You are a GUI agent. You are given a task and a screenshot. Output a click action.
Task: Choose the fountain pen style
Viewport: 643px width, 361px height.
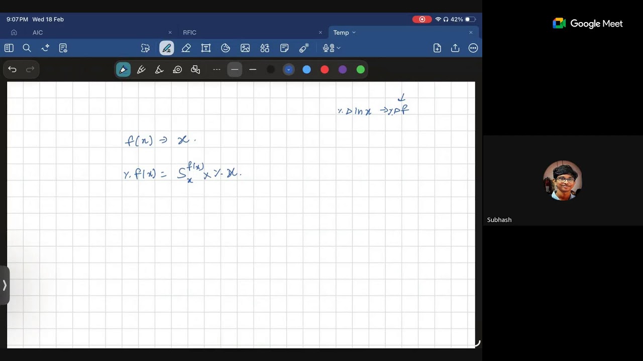coord(123,70)
